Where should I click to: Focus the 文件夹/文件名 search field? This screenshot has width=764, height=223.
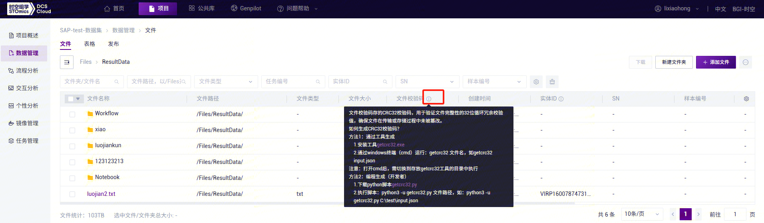tap(92, 81)
